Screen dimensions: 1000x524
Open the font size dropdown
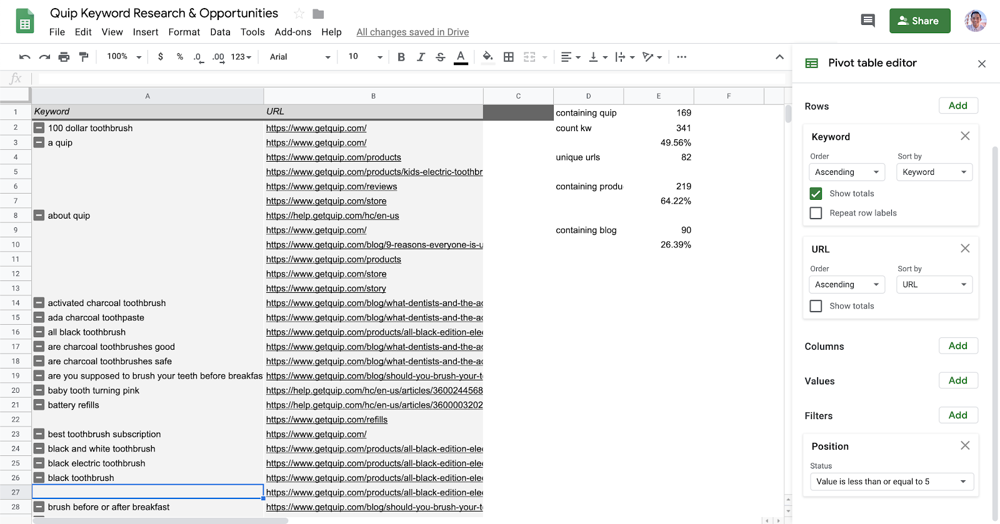tap(365, 57)
